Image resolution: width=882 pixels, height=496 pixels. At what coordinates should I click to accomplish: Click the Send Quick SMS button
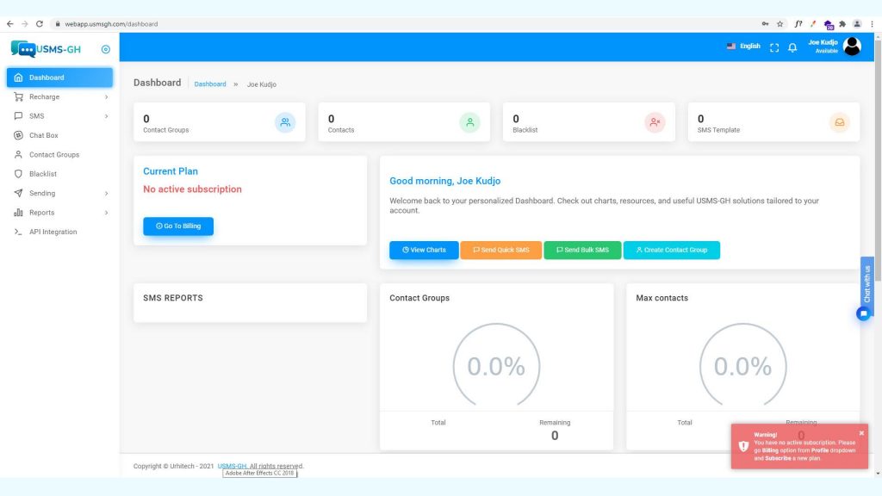(501, 250)
